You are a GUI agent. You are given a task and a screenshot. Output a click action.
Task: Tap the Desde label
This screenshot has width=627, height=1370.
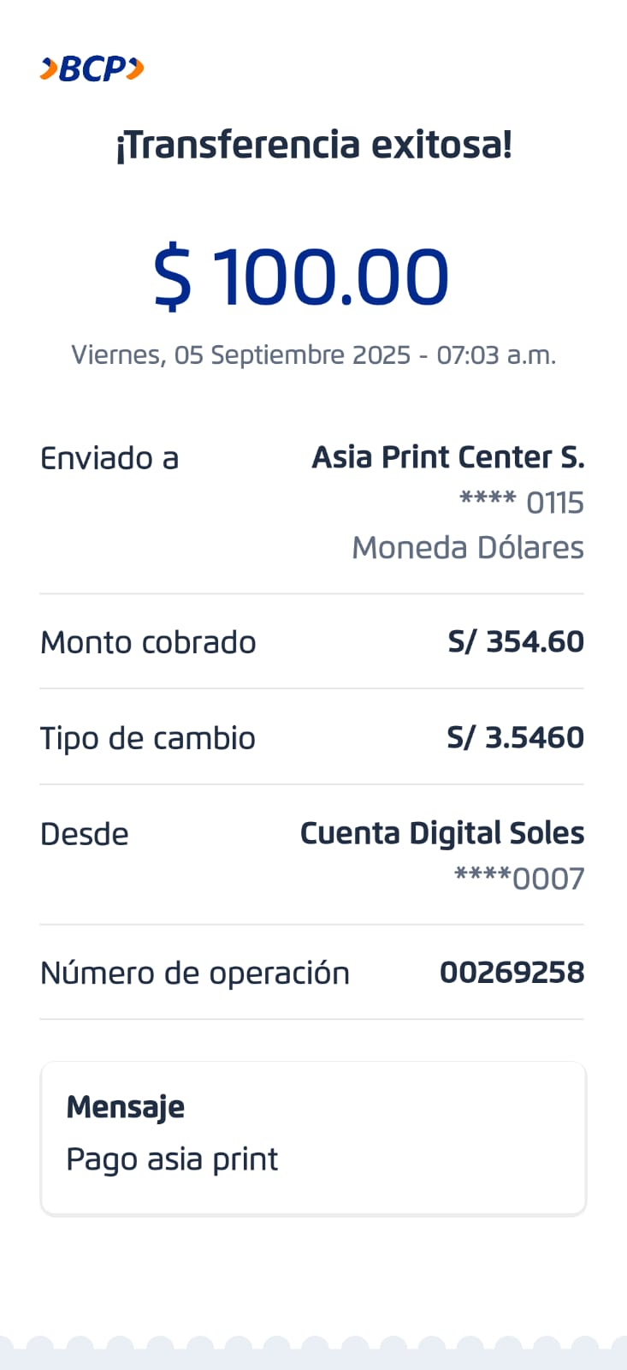(85, 834)
